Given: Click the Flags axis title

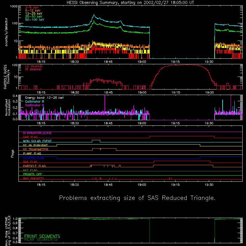Looking at the screenshot, I should tap(13, 153).
